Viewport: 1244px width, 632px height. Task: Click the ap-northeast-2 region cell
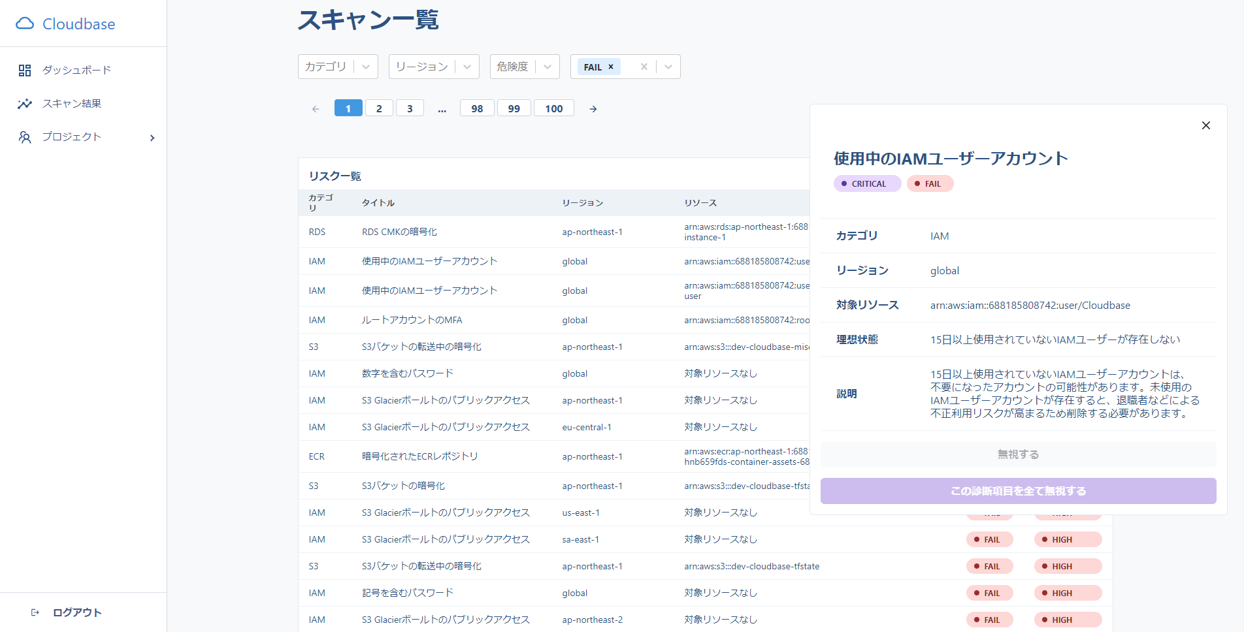593,620
